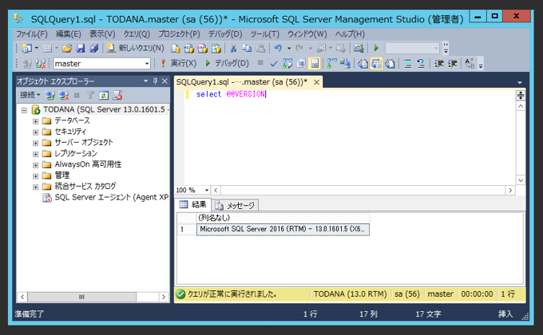The height and width of the screenshot is (335, 543).
Task: Refresh Object Explorer with the refresh icon
Action: click(x=104, y=95)
